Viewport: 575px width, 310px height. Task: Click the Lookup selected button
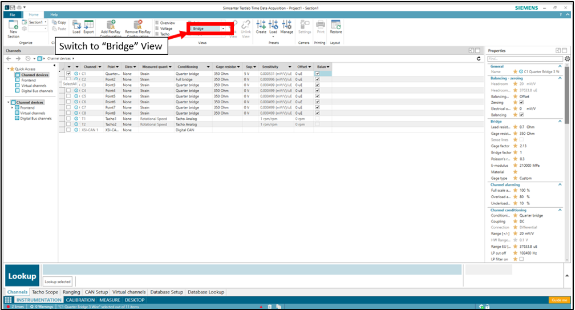pos(58,282)
